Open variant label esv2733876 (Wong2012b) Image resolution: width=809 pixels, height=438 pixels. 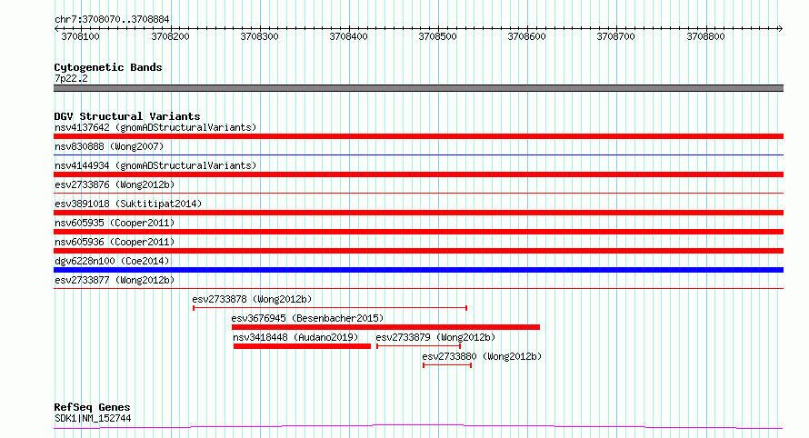pyautogui.click(x=115, y=184)
